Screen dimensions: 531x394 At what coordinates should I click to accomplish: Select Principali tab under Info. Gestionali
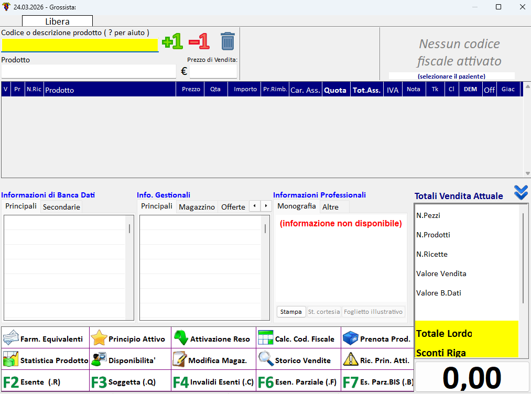point(156,206)
